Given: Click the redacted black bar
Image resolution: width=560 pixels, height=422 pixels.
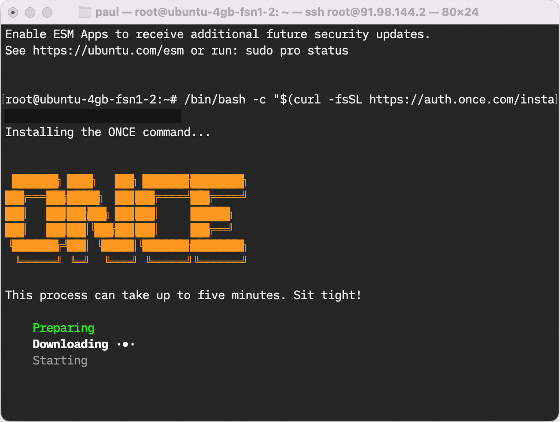Looking at the screenshot, I should (93, 116).
